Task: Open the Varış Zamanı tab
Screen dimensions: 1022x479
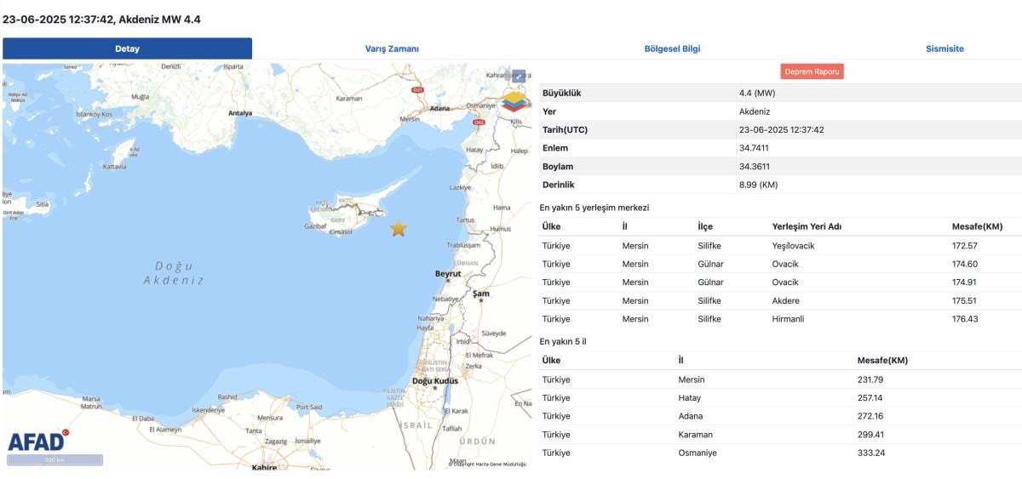Action: click(392, 48)
